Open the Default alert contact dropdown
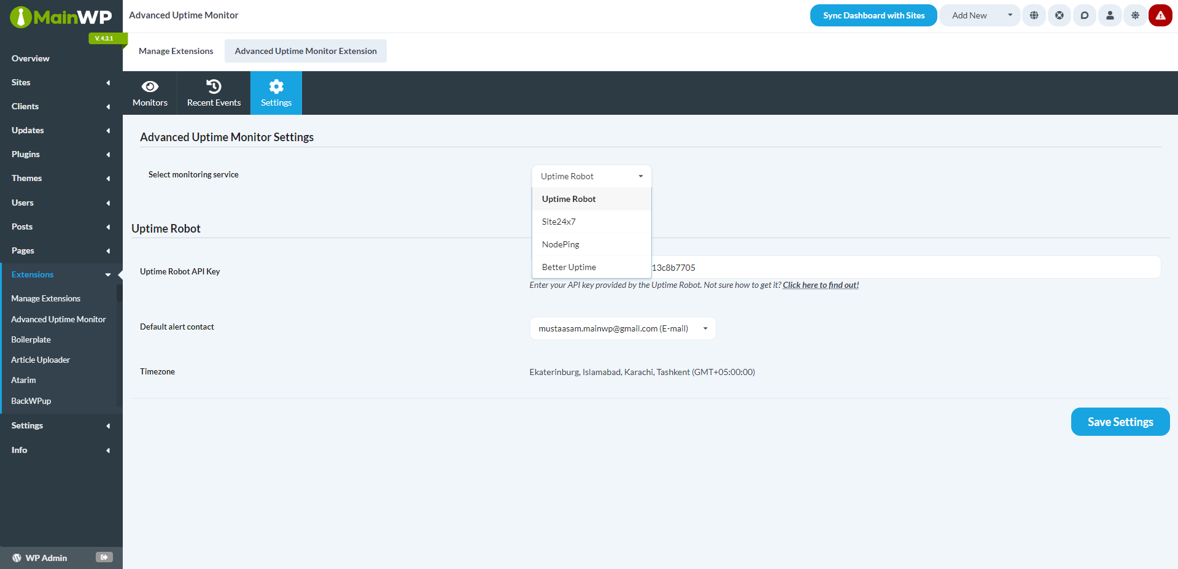Image resolution: width=1178 pixels, height=569 pixels. (x=622, y=328)
